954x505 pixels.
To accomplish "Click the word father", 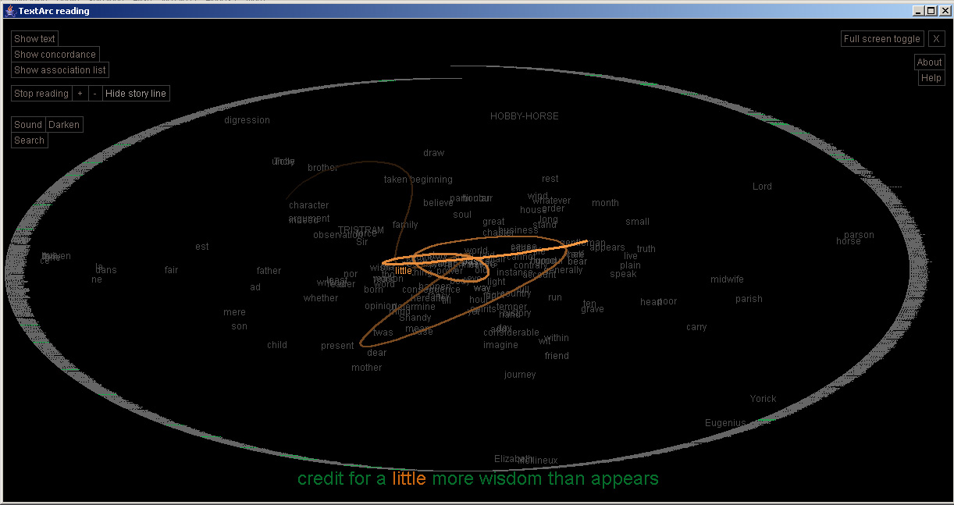I will pyautogui.click(x=269, y=271).
